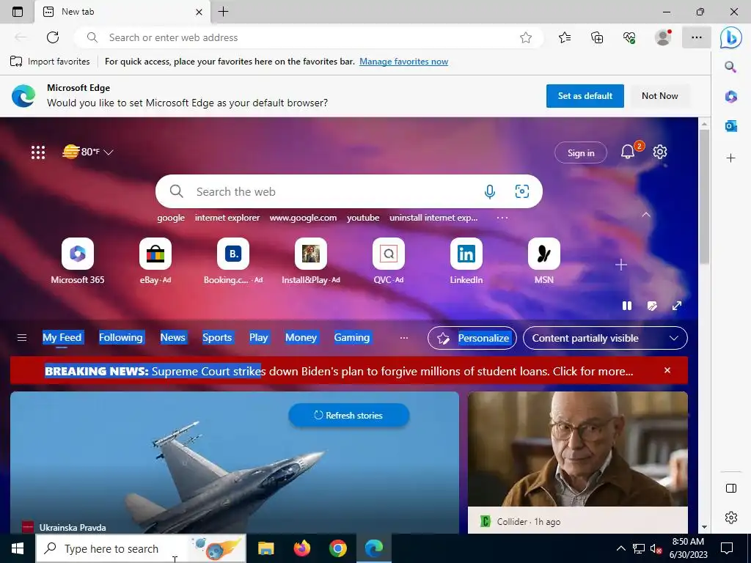The width and height of the screenshot is (751, 563).
Task: Click the Personalize button
Action: pyautogui.click(x=472, y=338)
